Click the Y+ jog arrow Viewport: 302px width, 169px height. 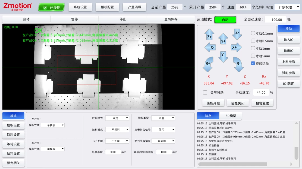pos(223,39)
